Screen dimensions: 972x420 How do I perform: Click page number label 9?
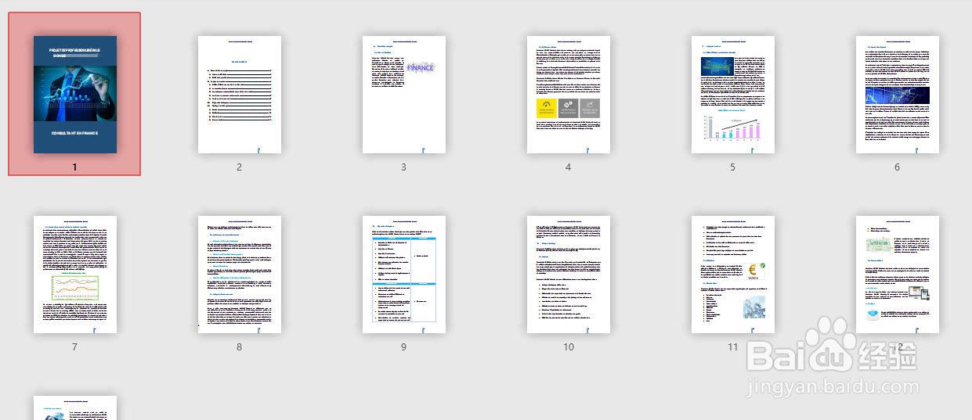tap(403, 347)
